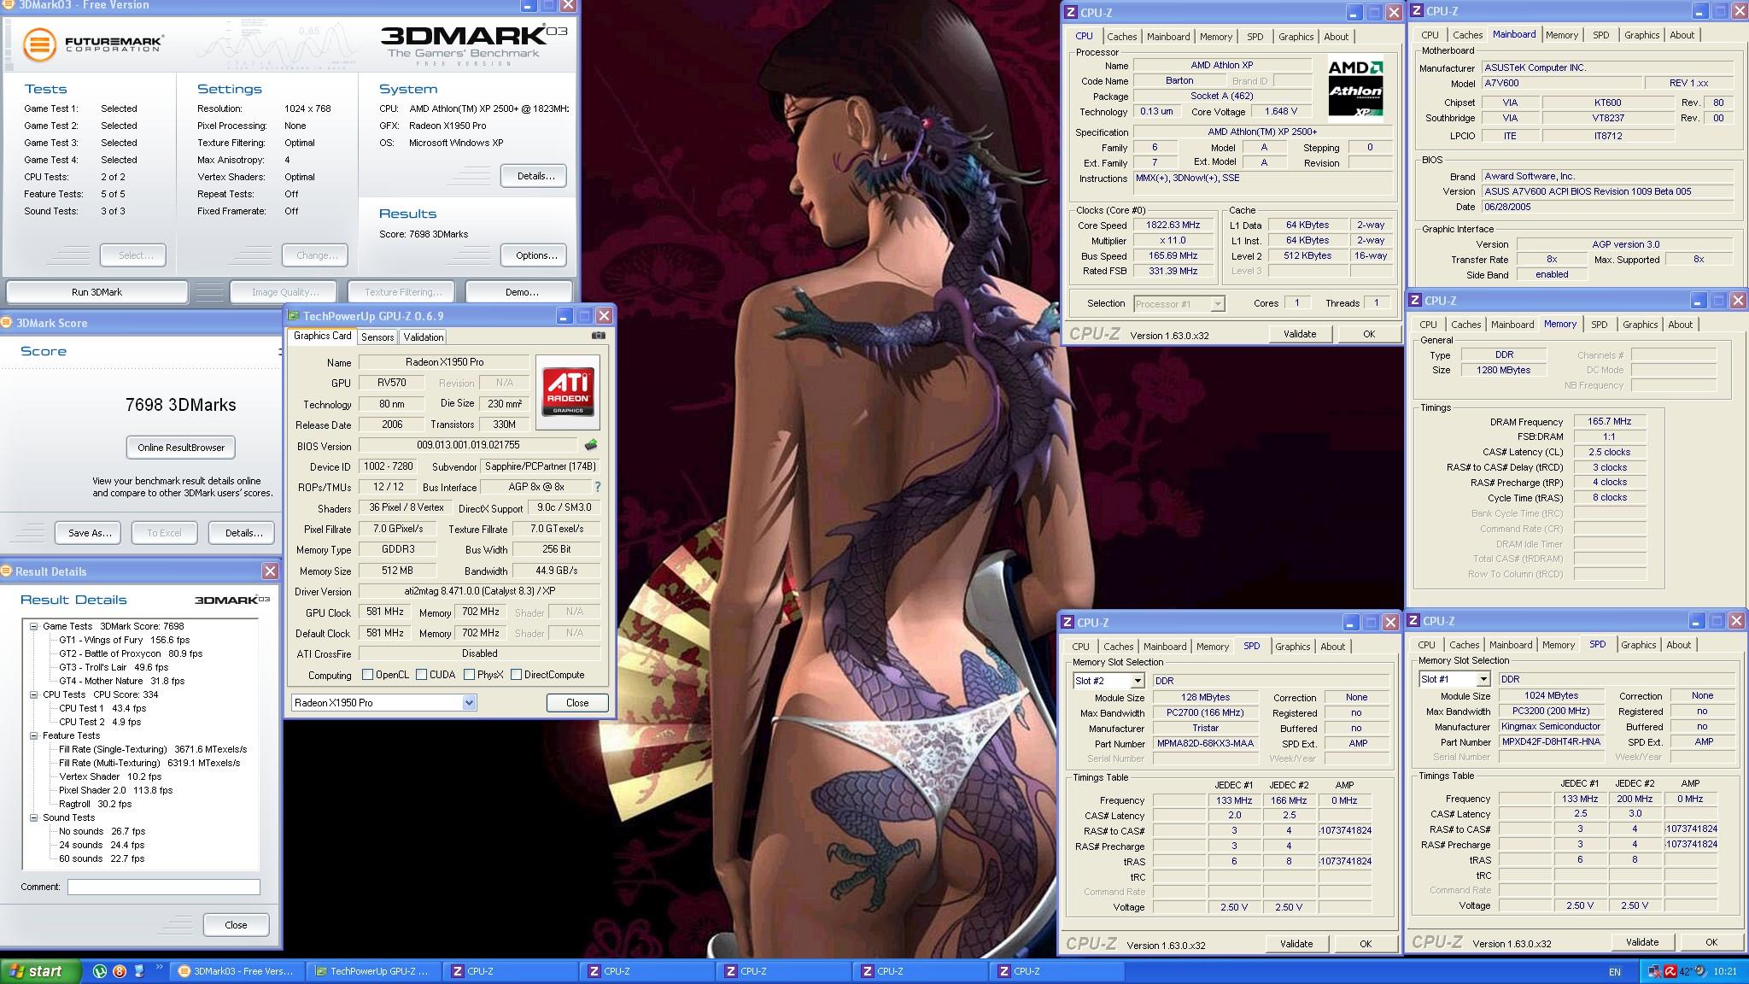The width and height of the screenshot is (1749, 984).
Task: Click the 3DMark03 taskbar button
Action: (x=237, y=971)
